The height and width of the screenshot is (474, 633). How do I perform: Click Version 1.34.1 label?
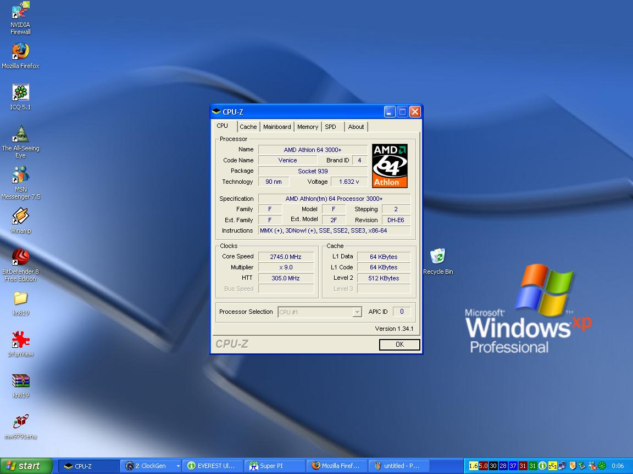394,329
